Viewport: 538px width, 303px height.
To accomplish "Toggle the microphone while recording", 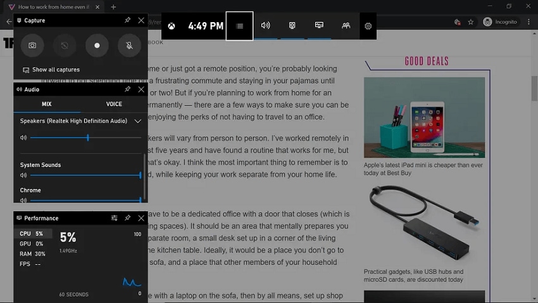I will point(129,46).
